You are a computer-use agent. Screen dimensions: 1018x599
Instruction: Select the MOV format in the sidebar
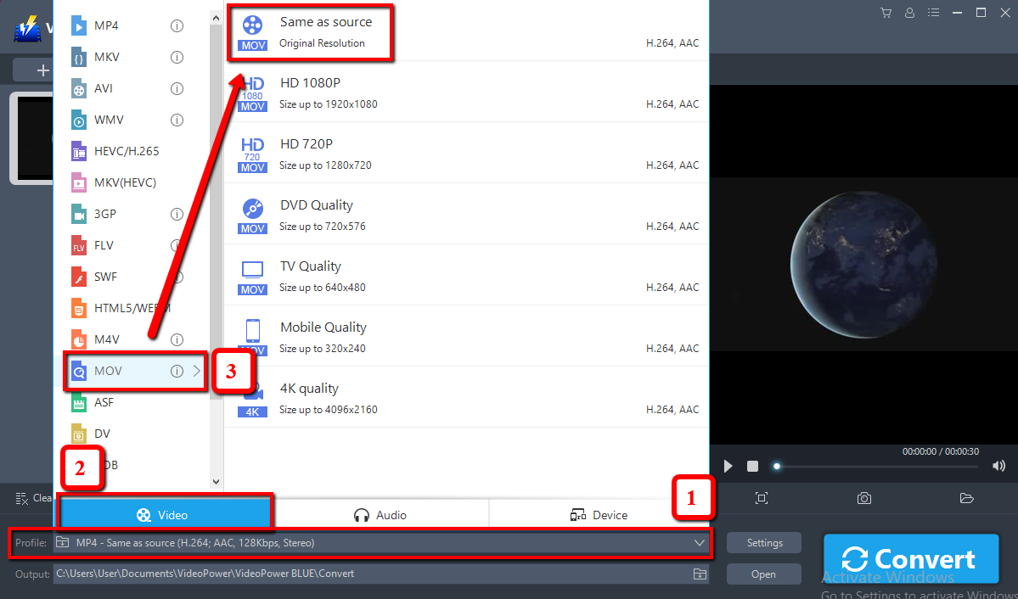click(x=109, y=371)
